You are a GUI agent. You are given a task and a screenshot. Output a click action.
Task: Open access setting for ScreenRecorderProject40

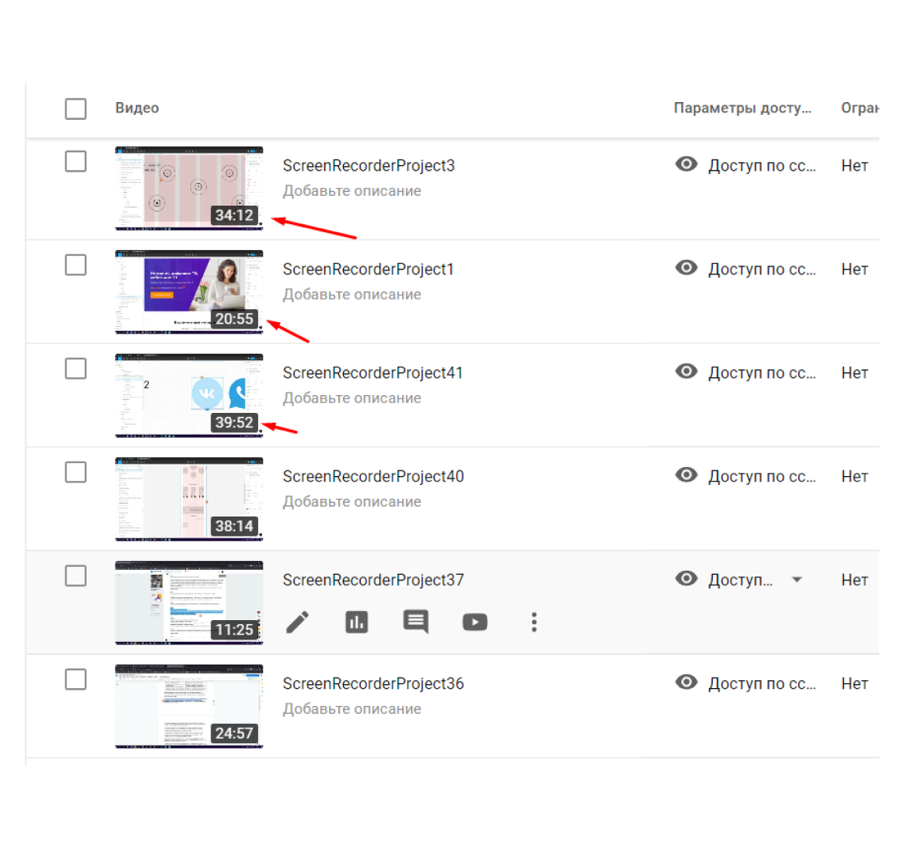(x=762, y=476)
